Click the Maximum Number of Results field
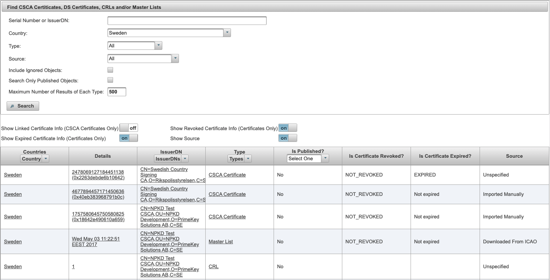This screenshot has height=280, width=550. click(117, 92)
